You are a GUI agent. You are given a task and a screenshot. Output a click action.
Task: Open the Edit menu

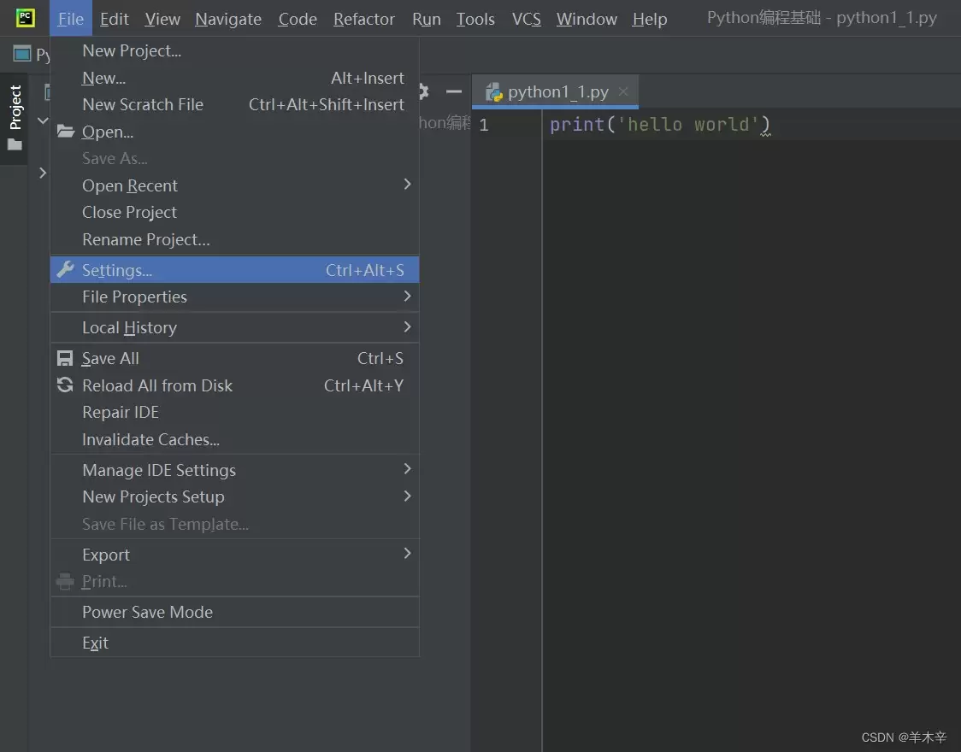[115, 19]
